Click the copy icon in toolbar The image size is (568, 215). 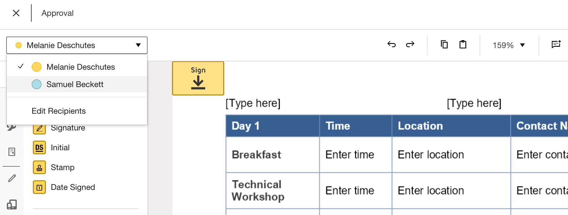(x=444, y=45)
